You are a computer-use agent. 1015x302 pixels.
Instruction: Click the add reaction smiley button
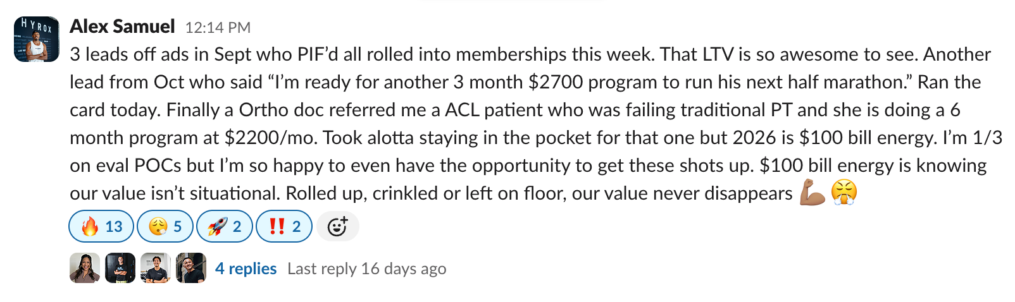click(x=338, y=226)
